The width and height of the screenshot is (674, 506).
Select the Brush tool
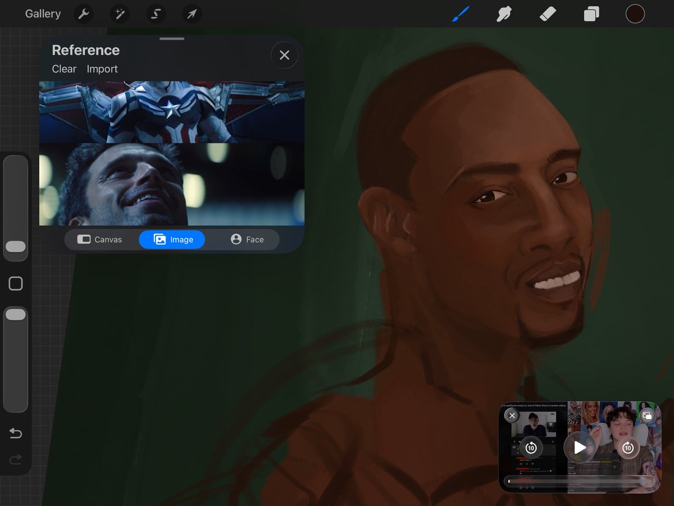(x=461, y=14)
